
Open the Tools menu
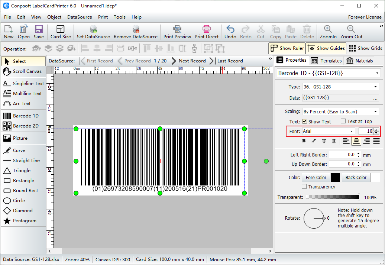coord(120,17)
